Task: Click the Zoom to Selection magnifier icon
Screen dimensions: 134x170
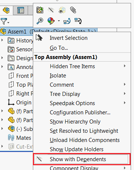Action: click(40, 21)
